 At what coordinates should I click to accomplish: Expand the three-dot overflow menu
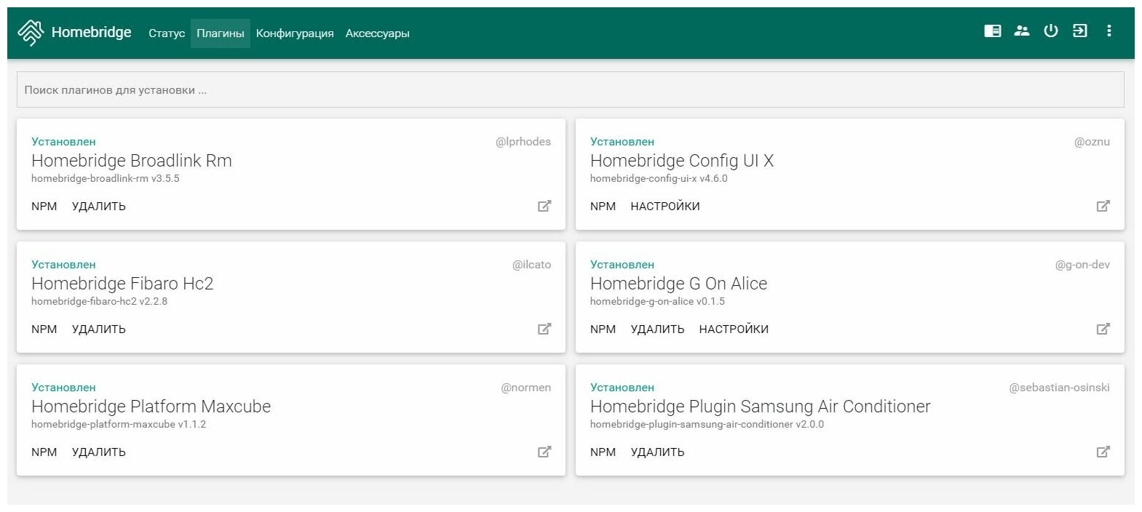pyautogui.click(x=1109, y=31)
